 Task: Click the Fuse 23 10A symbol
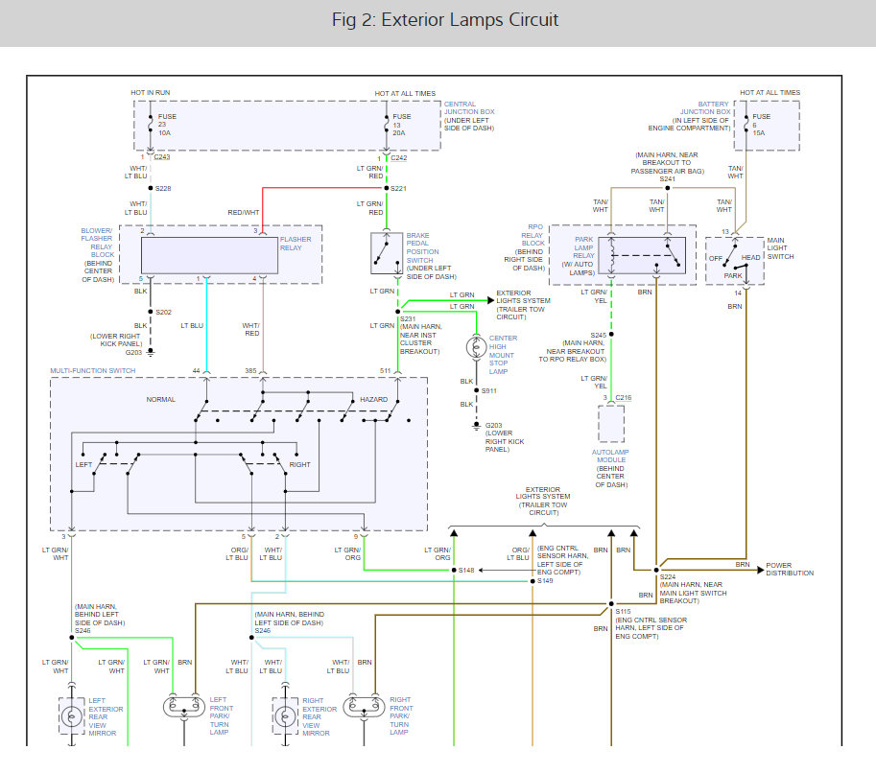click(151, 127)
